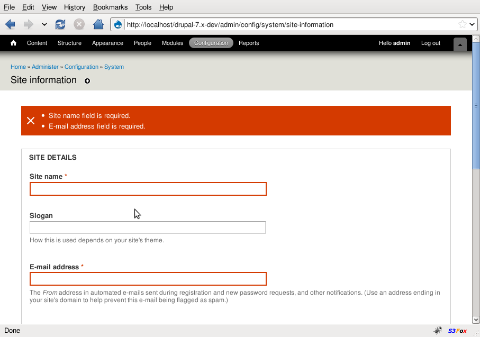Open the Help menu
The width and height of the screenshot is (480, 337).
[166, 7]
